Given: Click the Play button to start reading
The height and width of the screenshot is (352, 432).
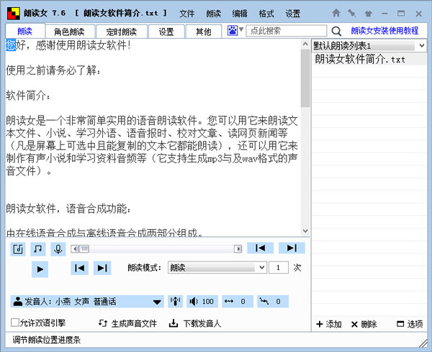Looking at the screenshot, I should point(40,269).
